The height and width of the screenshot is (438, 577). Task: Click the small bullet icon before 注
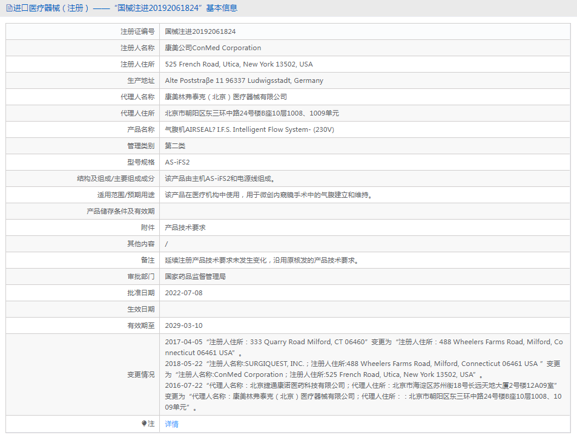(x=144, y=423)
